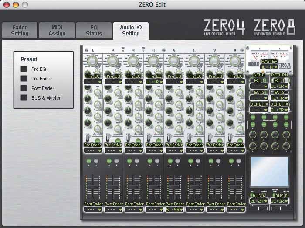Click channel 5 toggle switch above PreFader
The width and height of the screenshot is (305, 228).
click(169, 138)
